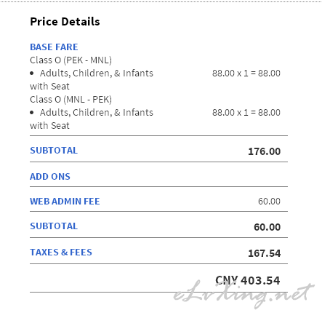Click the Price Details heading
The width and height of the screenshot is (322, 318).
click(x=65, y=22)
